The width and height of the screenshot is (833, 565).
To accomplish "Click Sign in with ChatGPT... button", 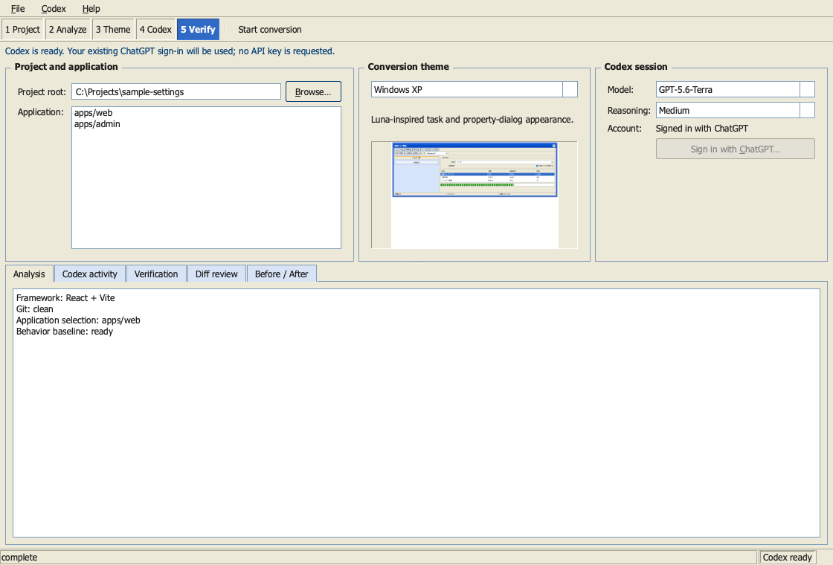I will click(x=736, y=149).
